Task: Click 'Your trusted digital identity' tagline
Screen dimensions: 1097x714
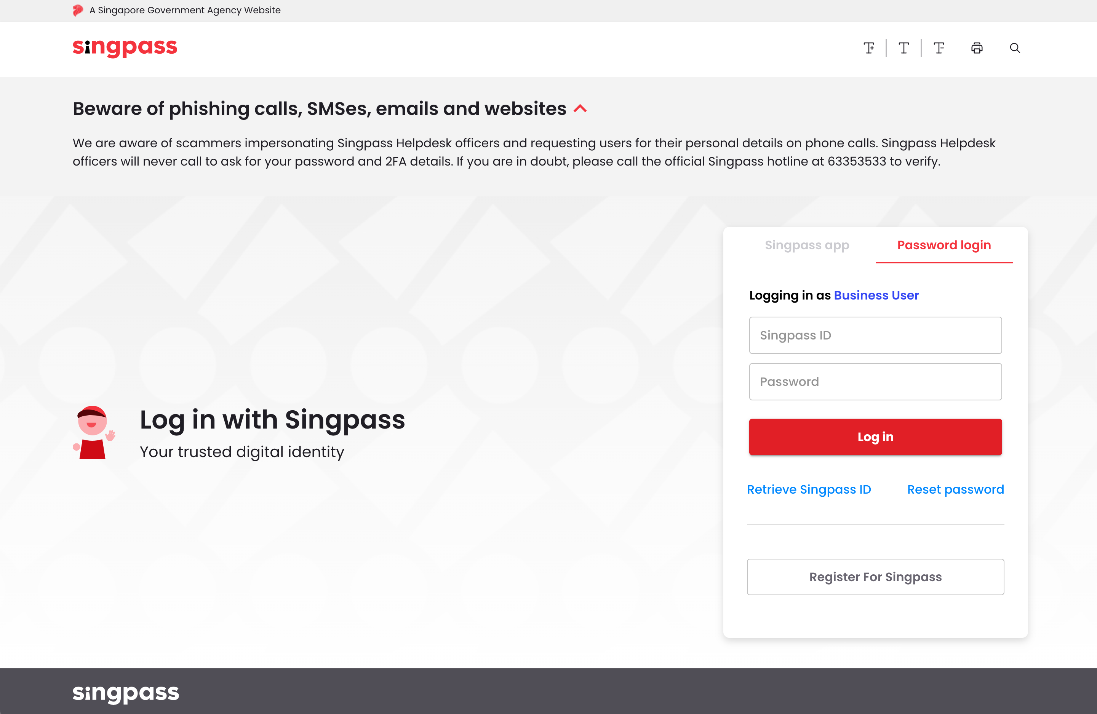Action: (x=242, y=452)
